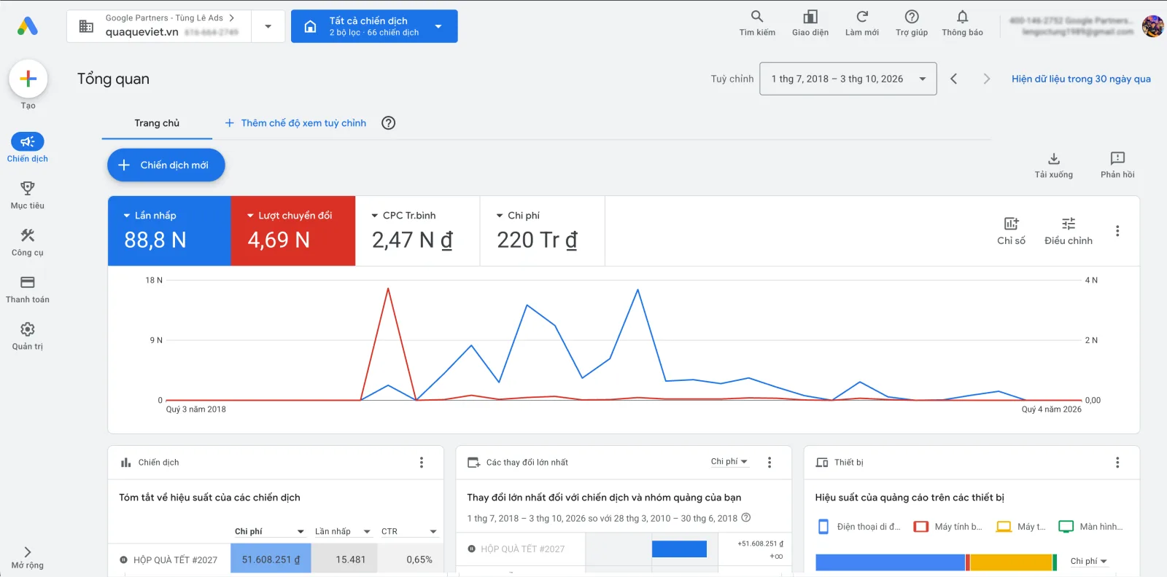Click Hiện dữ liệu trong 30 ngày qua
Screen dimensions: 1167x577
point(1081,79)
